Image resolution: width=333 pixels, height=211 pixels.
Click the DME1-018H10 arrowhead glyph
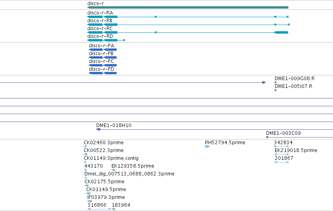click(x=98, y=129)
